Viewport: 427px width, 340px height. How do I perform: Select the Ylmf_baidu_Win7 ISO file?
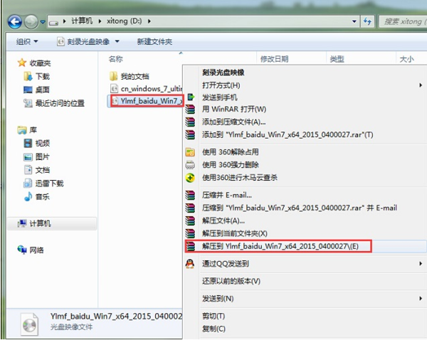146,101
